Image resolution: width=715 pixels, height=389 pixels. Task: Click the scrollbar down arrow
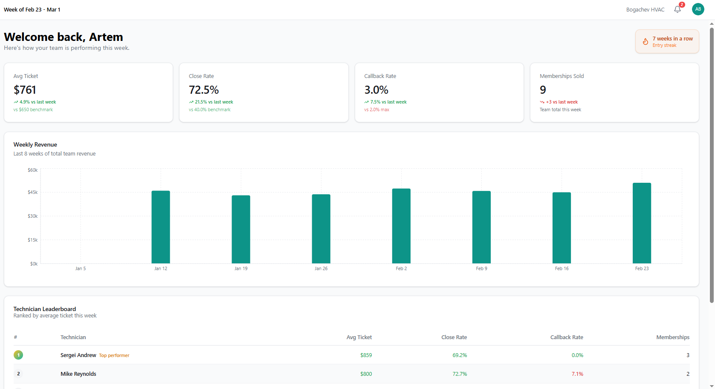[x=712, y=386]
